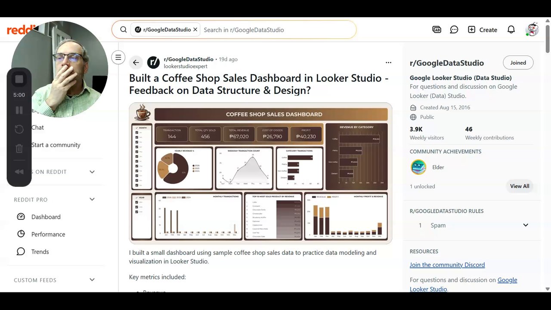Open the Join the community Discord link
551x310 pixels.
[447, 265]
